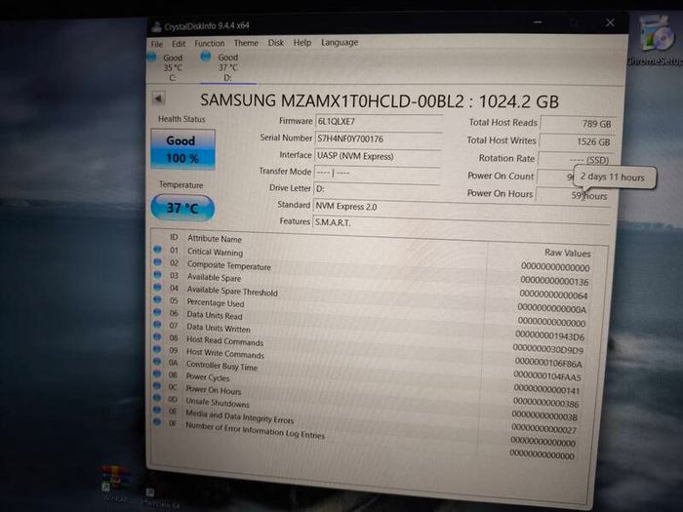Click status dot for Power Cycles
The height and width of the screenshot is (512, 683).
157,374
